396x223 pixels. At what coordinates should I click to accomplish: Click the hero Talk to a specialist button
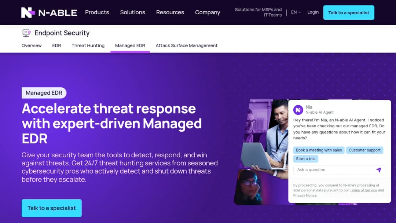[x=52, y=208]
